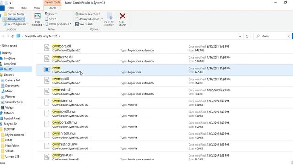Select the dwm.exe.mui file icon
This screenshot has width=293, height=165.
pos(47,103)
